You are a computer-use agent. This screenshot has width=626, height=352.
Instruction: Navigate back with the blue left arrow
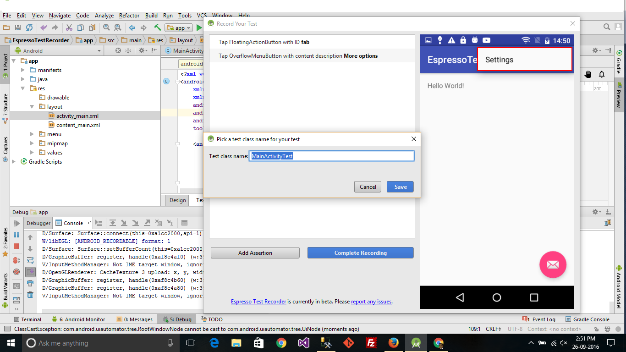click(132, 28)
